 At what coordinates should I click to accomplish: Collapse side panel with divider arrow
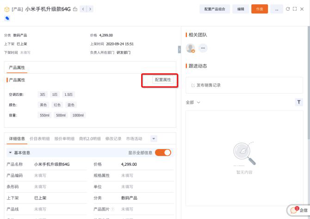click(179, 50)
